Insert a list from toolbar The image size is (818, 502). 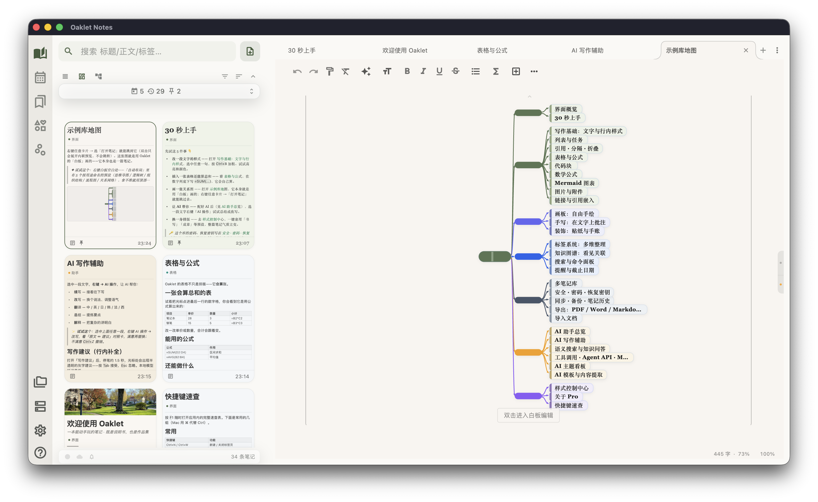pos(475,71)
